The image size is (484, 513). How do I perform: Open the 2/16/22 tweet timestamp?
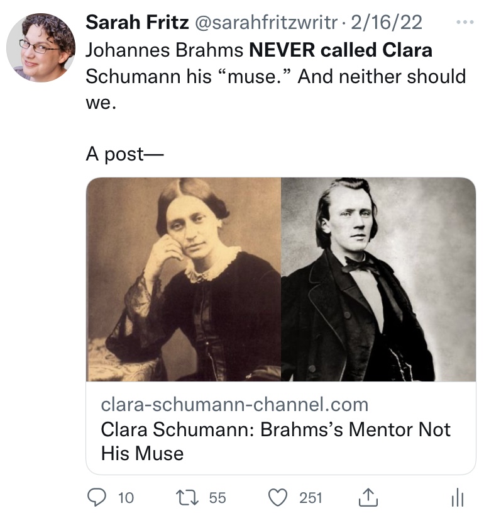(387, 23)
